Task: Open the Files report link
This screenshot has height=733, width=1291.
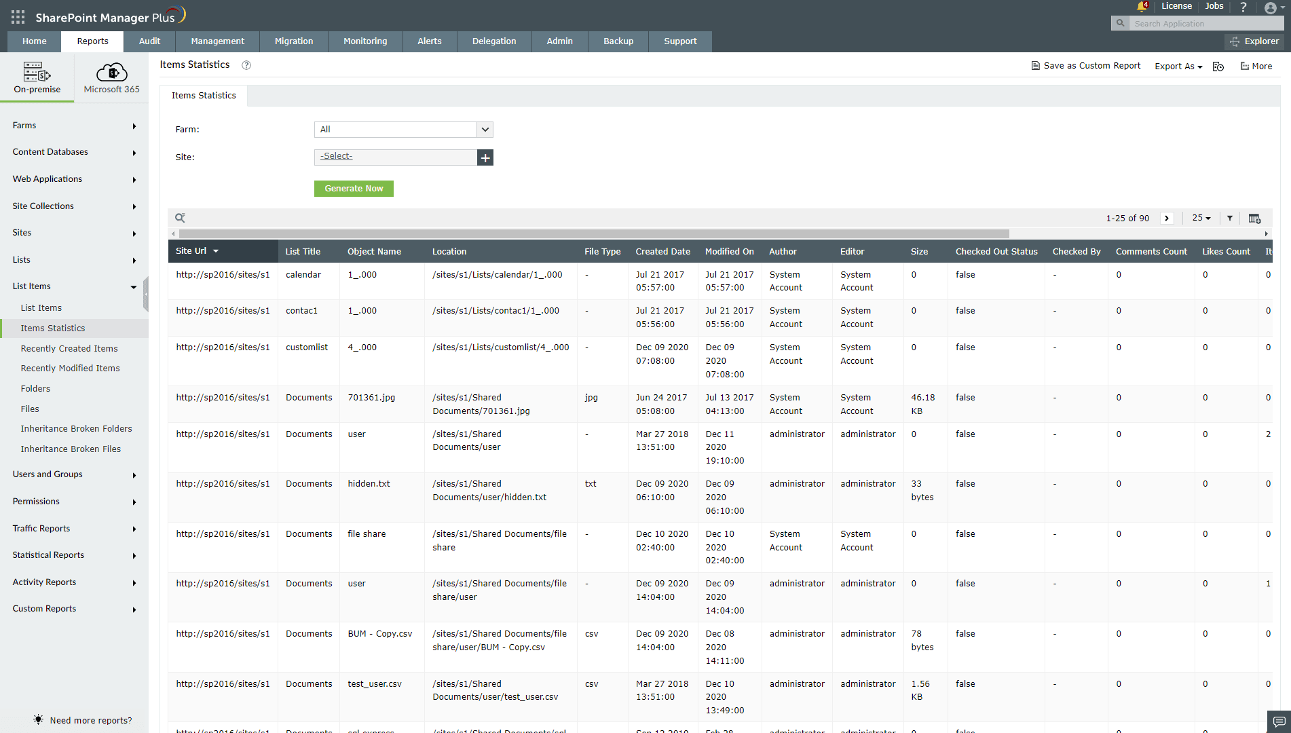Action: (x=30, y=409)
